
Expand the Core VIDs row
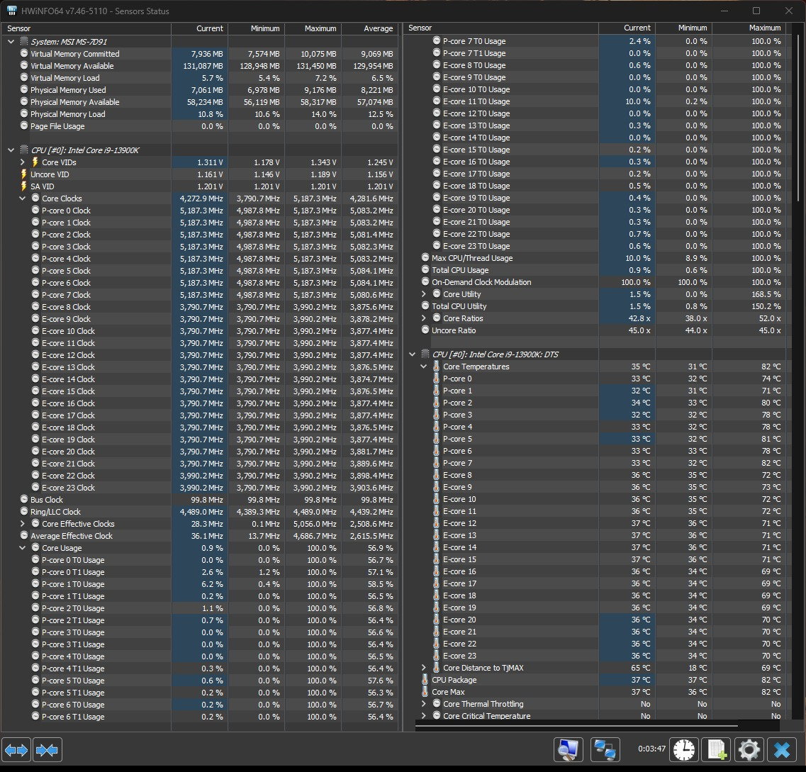click(x=23, y=162)
